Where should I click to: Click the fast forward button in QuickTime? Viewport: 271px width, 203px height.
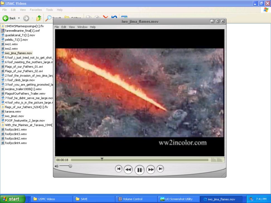click(151, 170)
